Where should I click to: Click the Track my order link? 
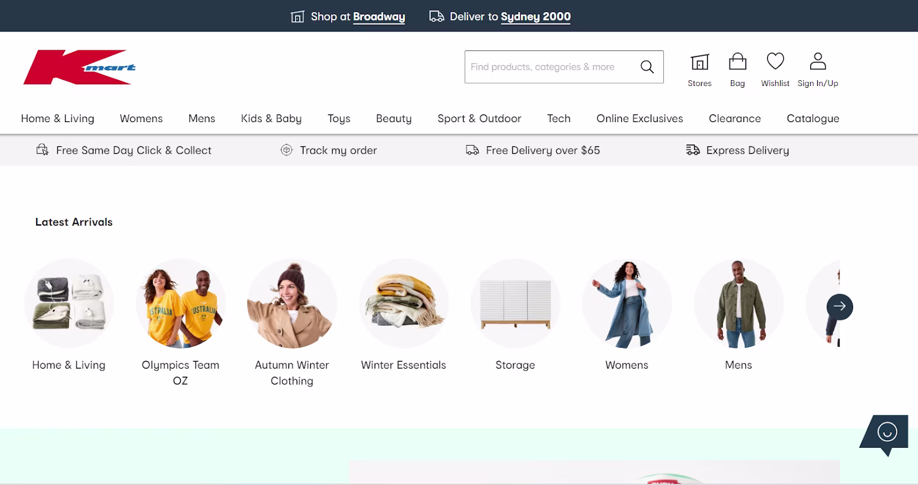339,150
